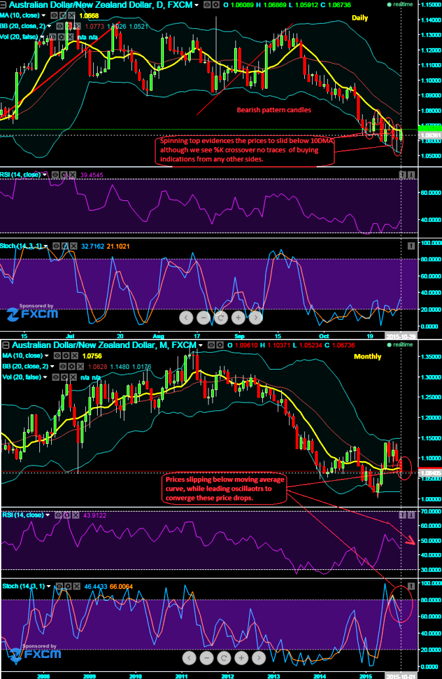Hide MA (10, close) on the Monthly chart

pos(58,355)
